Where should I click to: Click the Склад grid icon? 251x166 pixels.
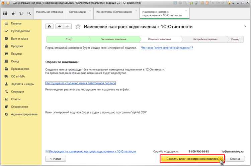6,61
